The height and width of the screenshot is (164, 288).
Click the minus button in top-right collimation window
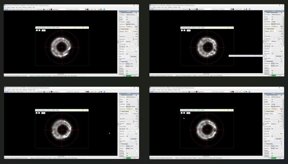pyautogui.click(x=182, y=30)
